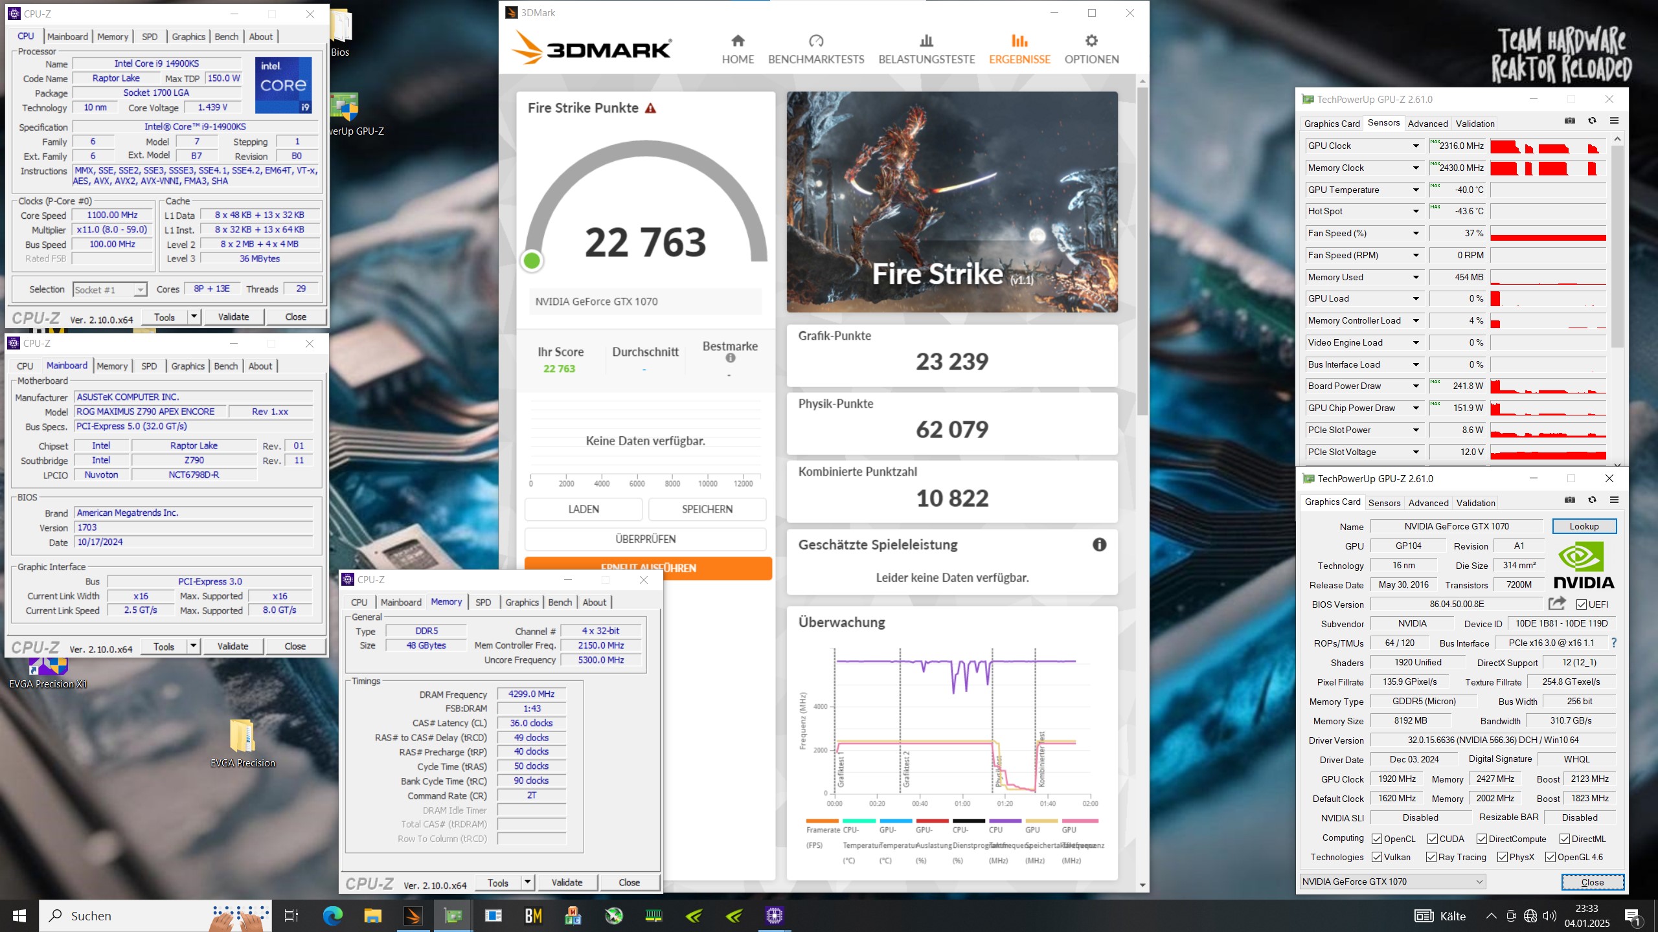Open HOME in 3DMark navigation
Screen dimensions: 1658x932
pos(738,50)
